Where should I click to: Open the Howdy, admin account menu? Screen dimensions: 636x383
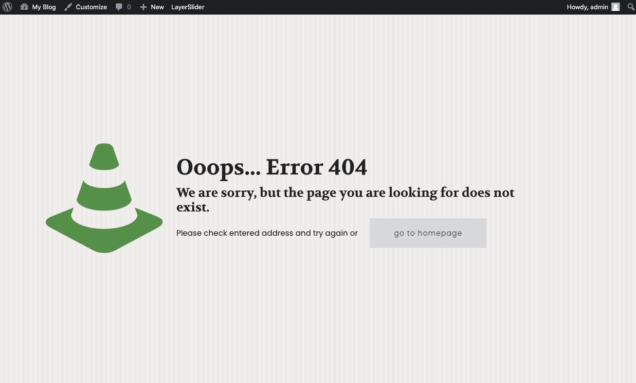pos(593,7)
